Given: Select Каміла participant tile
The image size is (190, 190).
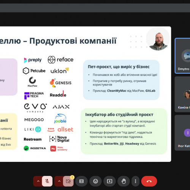Looking at the screenshot, I should pyautogui.click(x=182, y=94).
